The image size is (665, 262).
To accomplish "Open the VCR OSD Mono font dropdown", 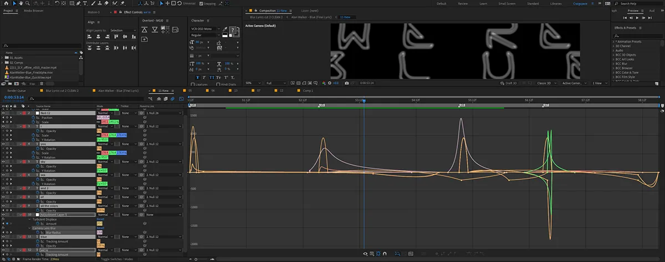I will coord(205,29).
